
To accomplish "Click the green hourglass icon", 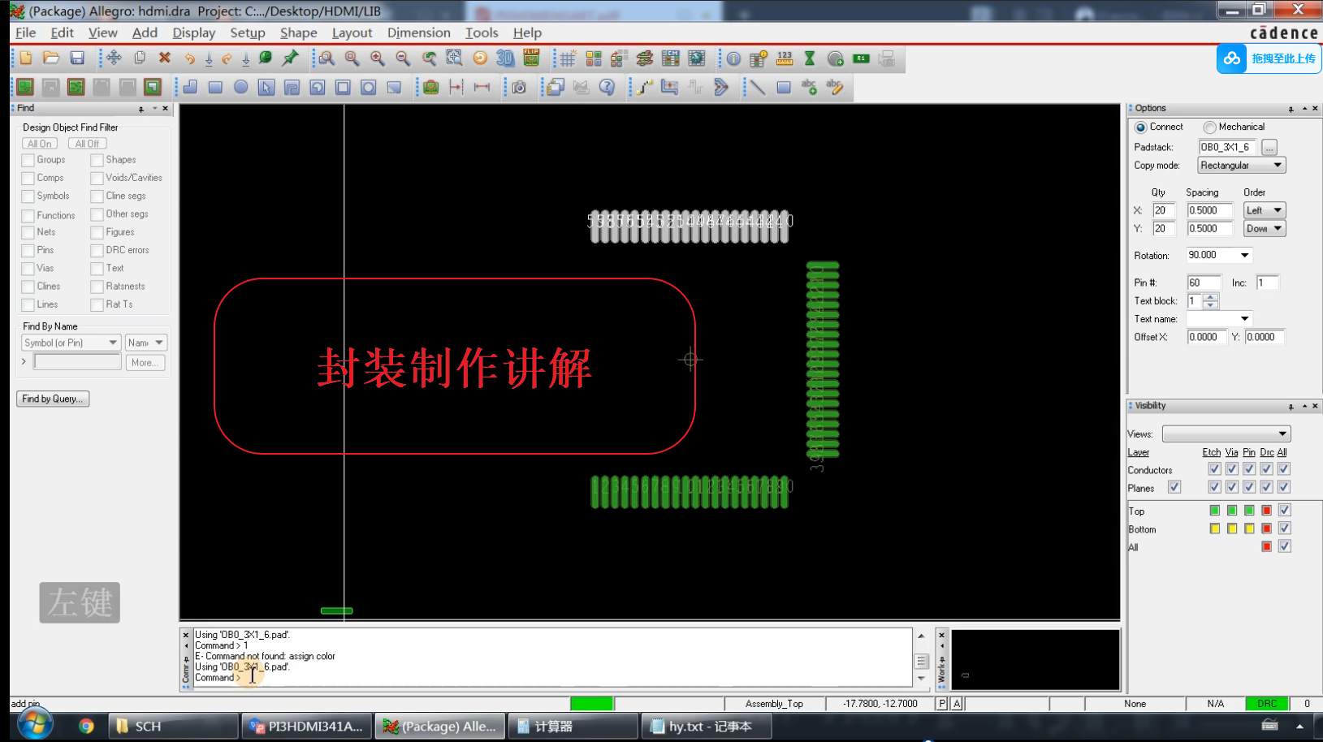I will coord(810,58).
